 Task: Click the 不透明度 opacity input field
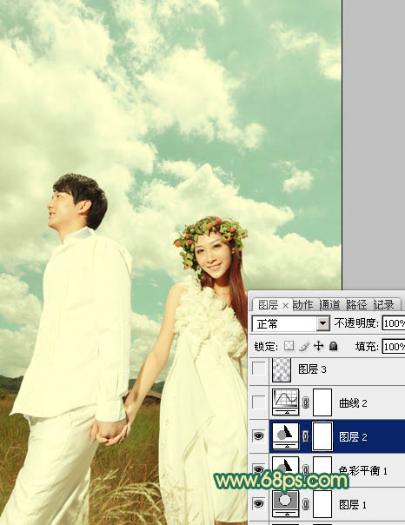(x=394, y=323)
